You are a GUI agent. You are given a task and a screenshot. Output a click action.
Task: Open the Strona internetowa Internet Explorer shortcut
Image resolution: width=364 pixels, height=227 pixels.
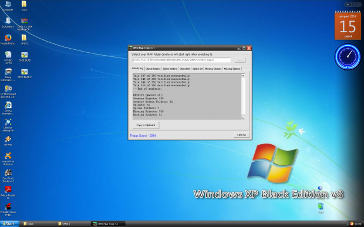click(8, 109)
